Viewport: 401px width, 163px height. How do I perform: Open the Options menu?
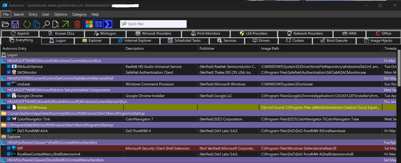coord(60,14)
